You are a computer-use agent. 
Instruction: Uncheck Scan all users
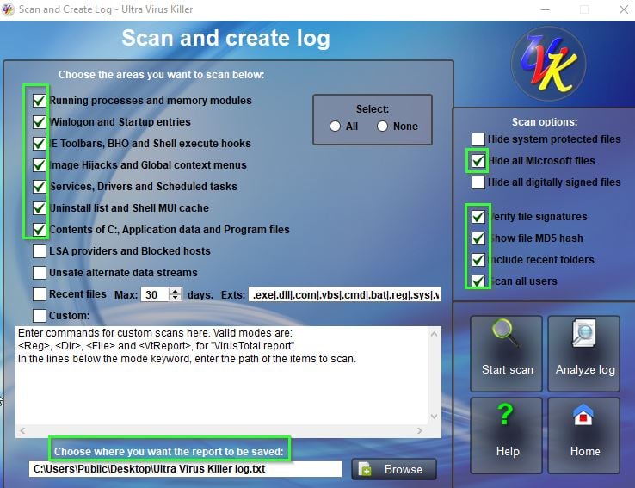[x=478, y=281]
